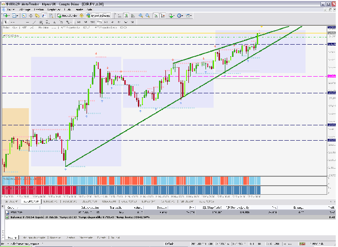Sort orders by Symbole column

tap(162, 207)
